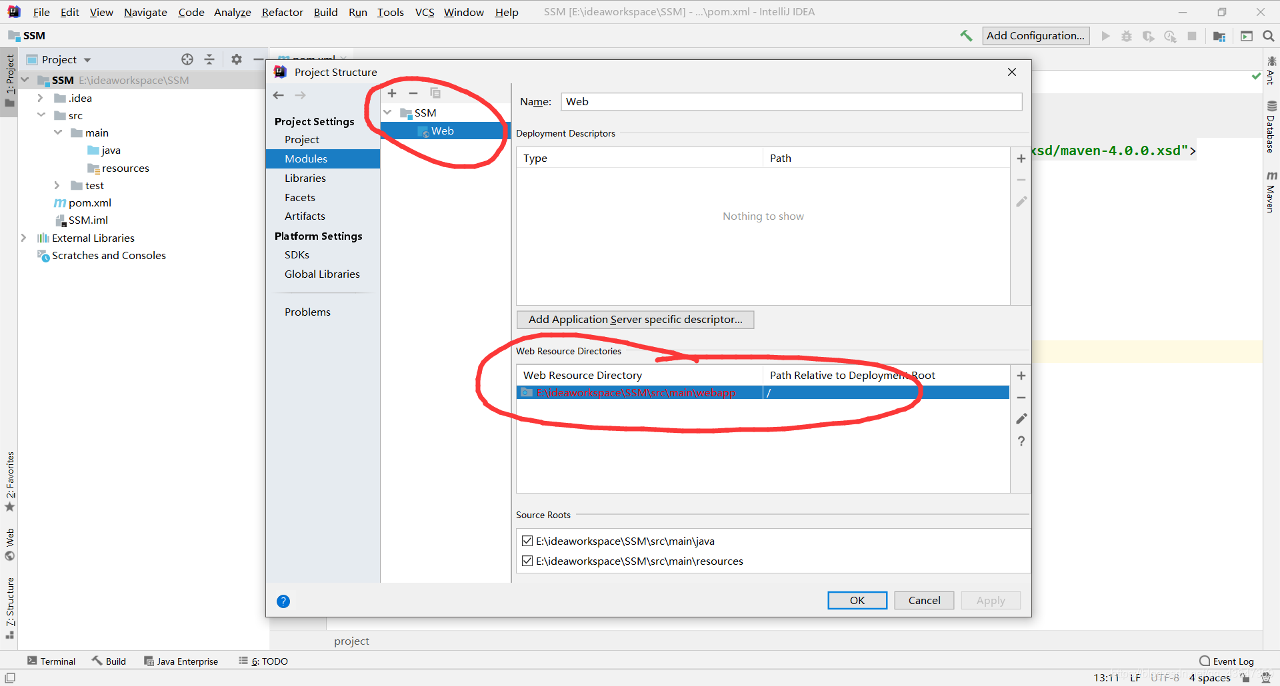The width and height of the screenshot is (1280, 686).
Task: Open the Terminal tool window
Action: click(51, 661)
